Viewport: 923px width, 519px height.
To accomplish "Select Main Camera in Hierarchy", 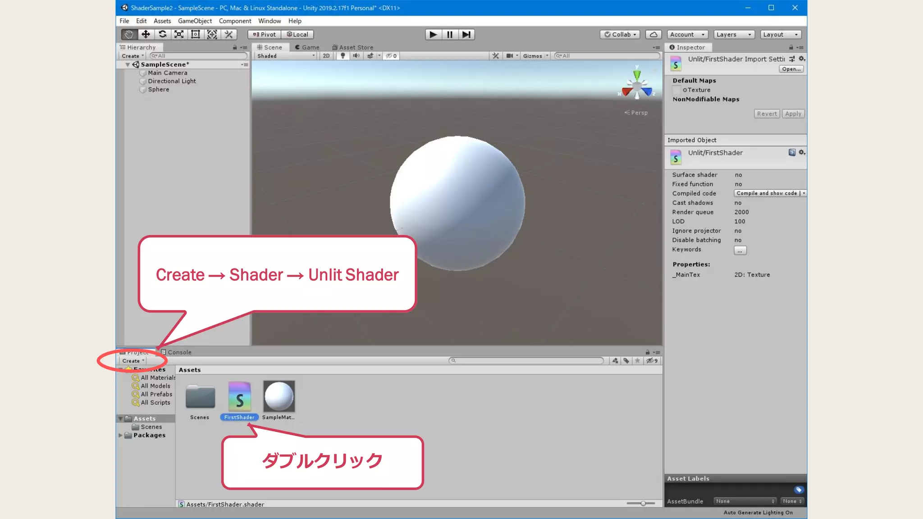I will coord(167,73).
